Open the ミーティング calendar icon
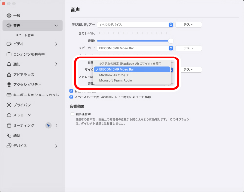Viewport: 244px width, 192px height. [9, 125]
